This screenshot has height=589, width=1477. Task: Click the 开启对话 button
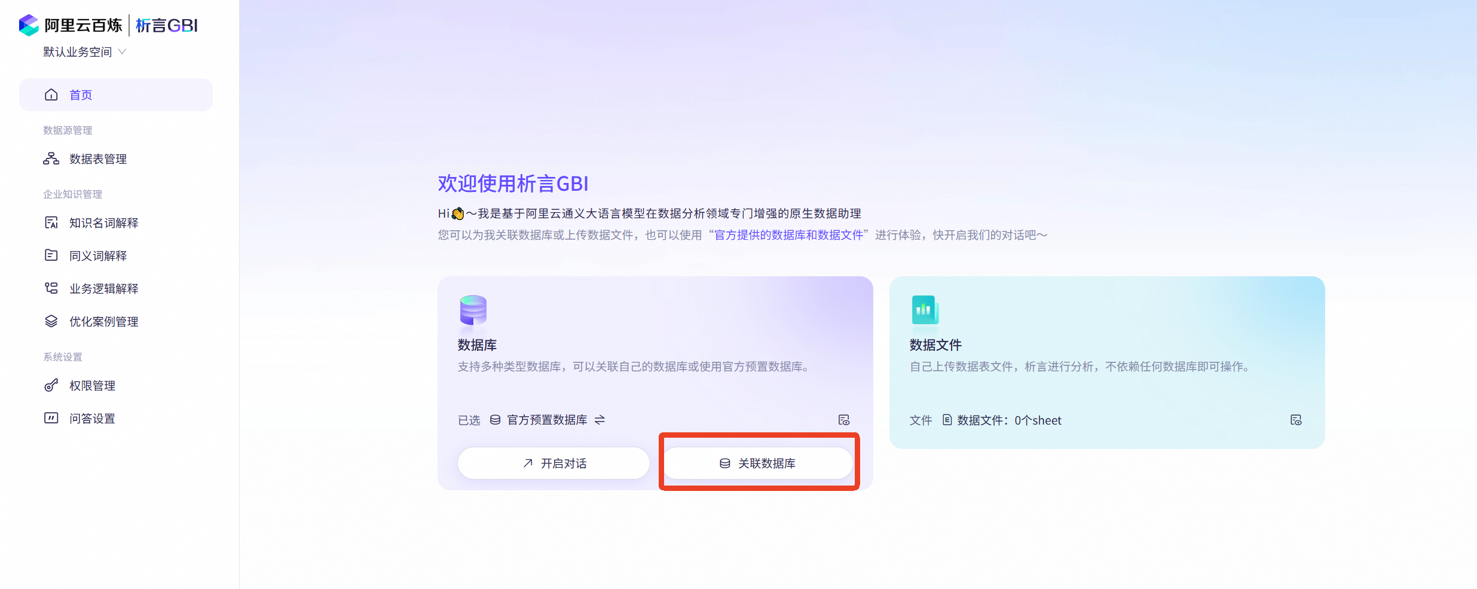click(x=554, y=463)
